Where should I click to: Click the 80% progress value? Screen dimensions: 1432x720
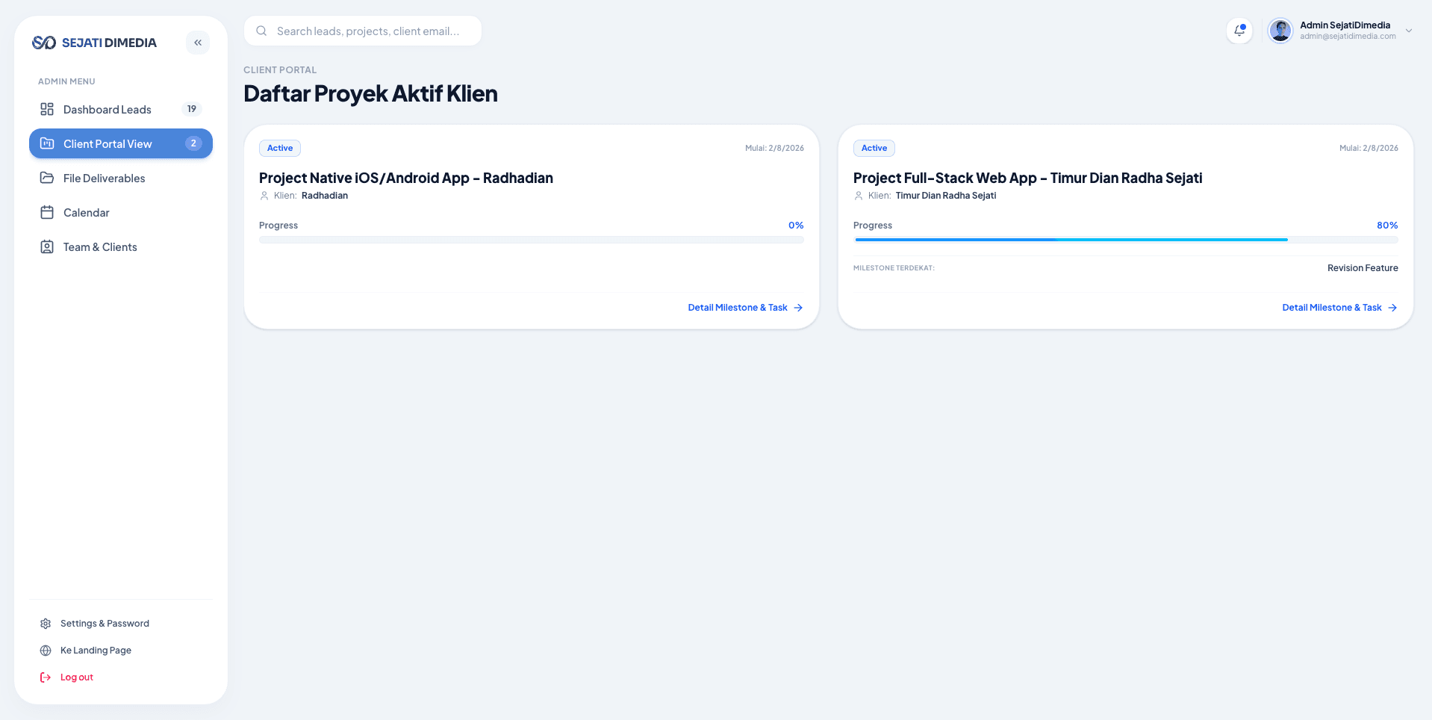[x=1387, y=226]
